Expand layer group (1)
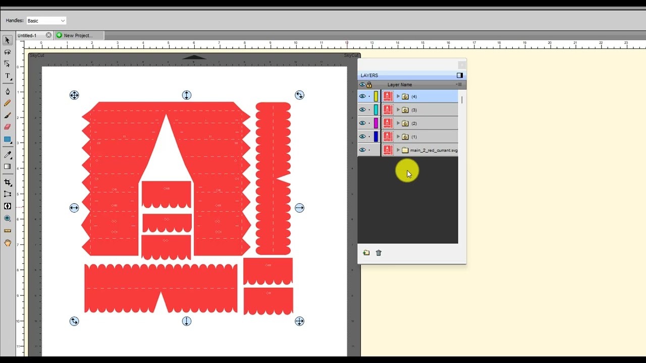Screen dimensions: 646x363 click(398, 137)
